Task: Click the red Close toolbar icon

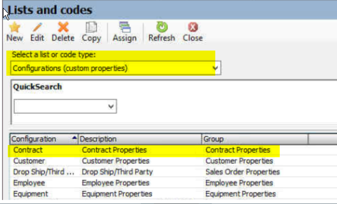Action: [193, 27]
